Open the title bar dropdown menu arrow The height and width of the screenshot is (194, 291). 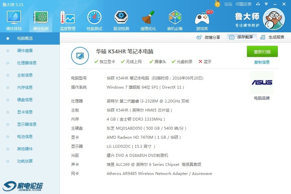click(x=266, y=4)
